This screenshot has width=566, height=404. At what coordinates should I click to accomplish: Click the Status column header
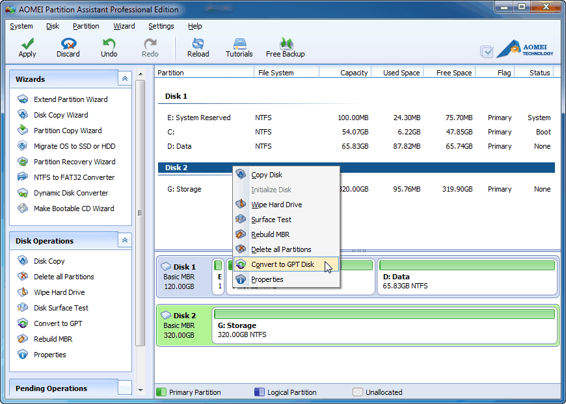coord(534,73)
